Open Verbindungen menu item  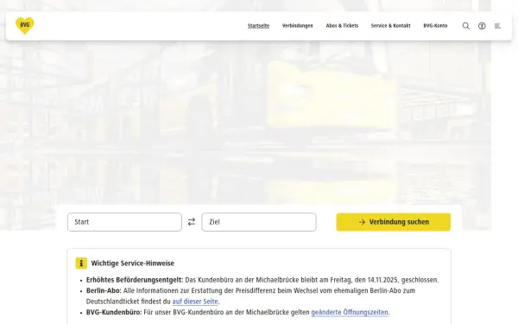[x=297, y=25]
